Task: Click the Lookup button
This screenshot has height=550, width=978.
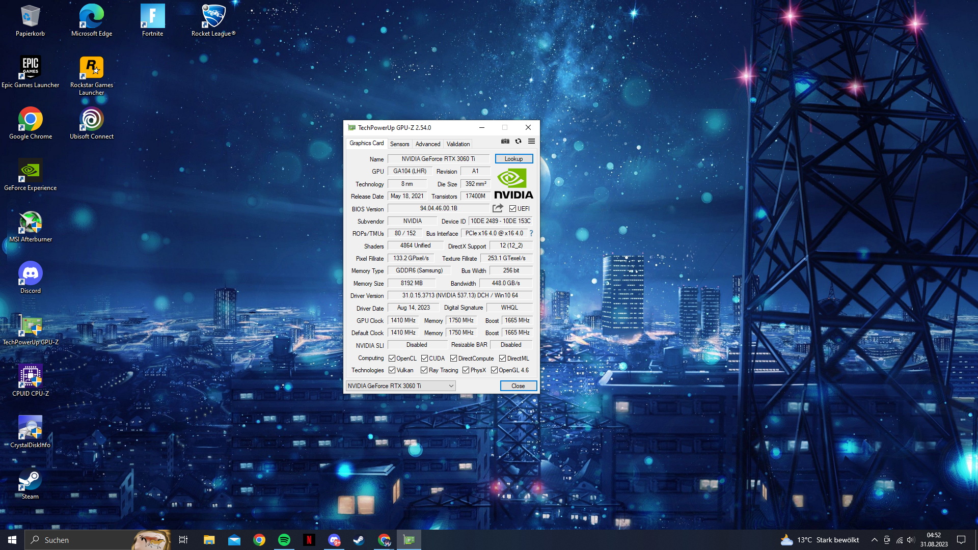Action: (513, 159)
